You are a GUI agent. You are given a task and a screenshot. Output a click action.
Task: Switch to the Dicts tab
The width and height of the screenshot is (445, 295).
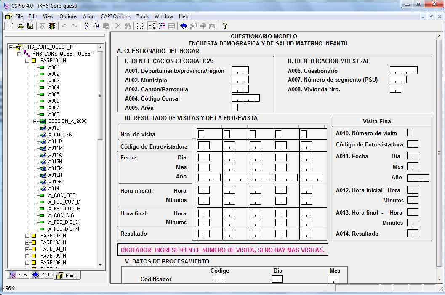point(42,275)
